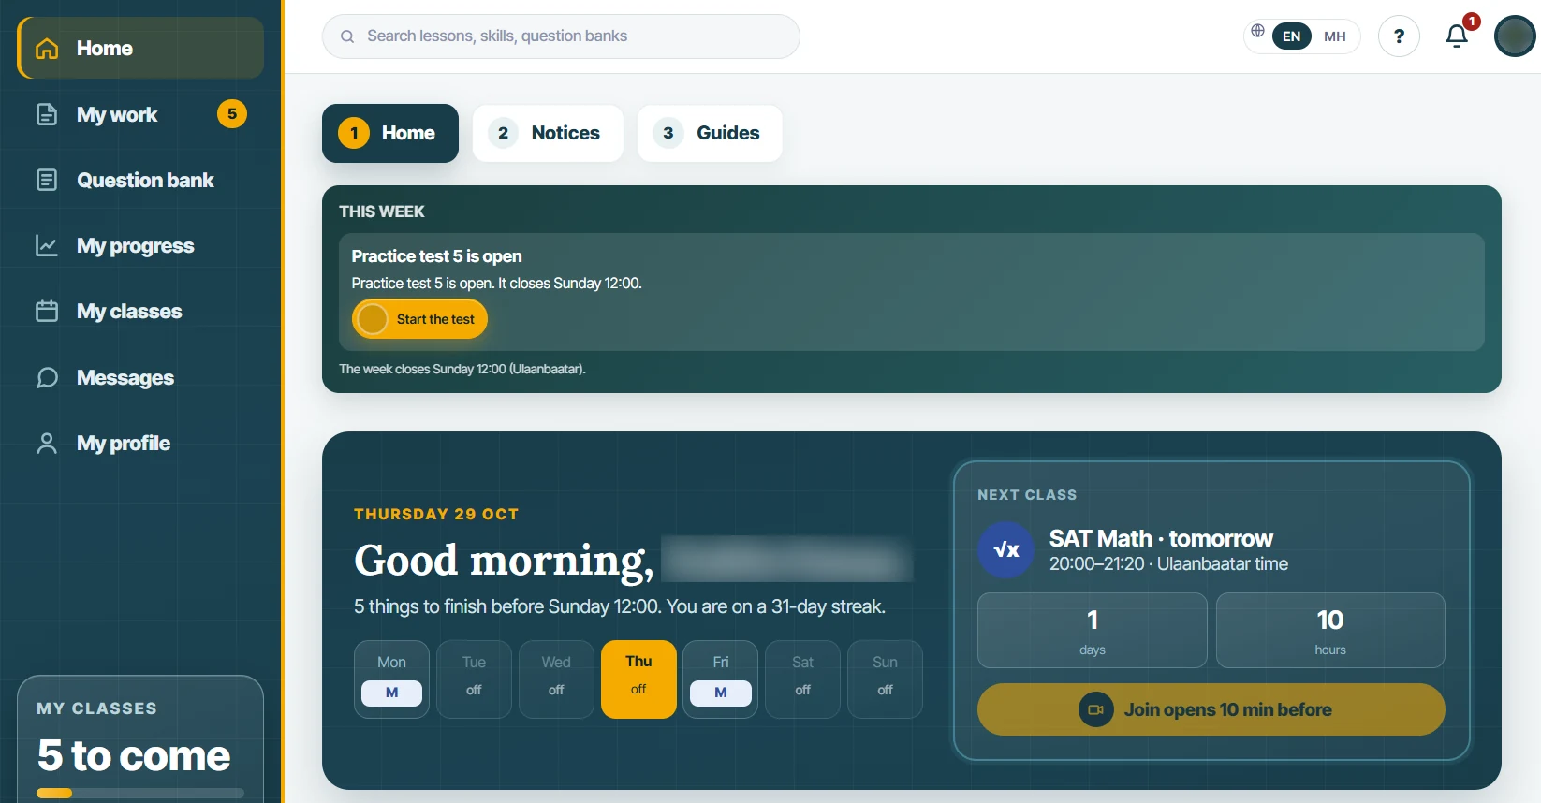The image size is (1541, 803).
Task: Click the My work badge showing 5
Action: pos(232,114)
